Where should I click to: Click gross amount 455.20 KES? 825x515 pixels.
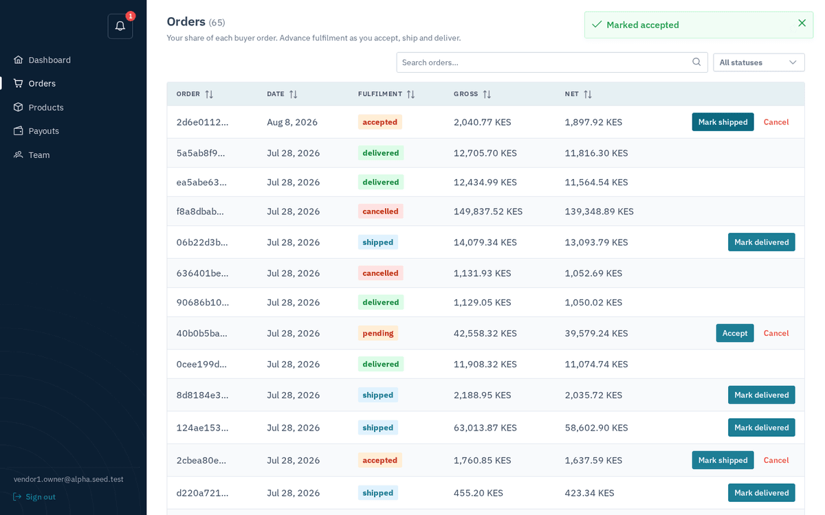pos(478,492)
